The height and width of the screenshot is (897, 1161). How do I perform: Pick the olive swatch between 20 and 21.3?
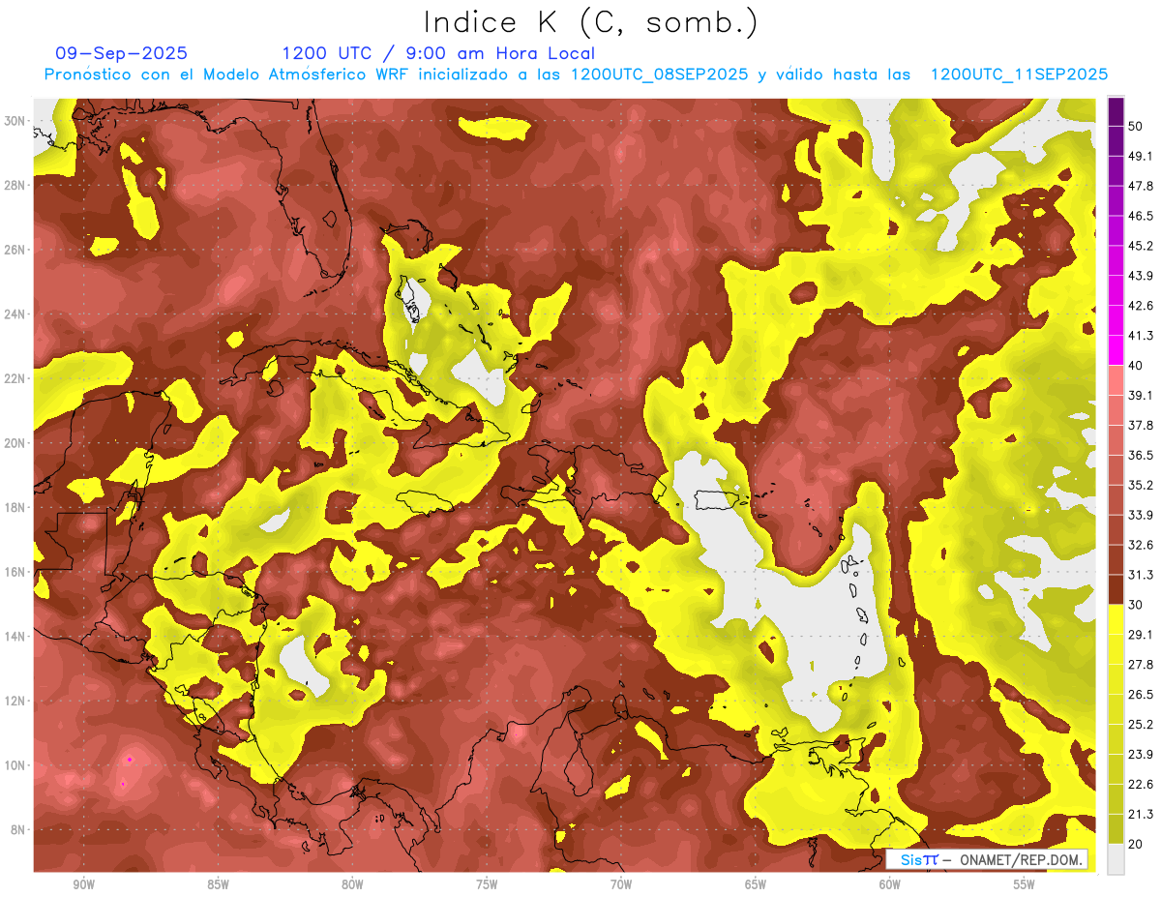[x=1116, y=828]
